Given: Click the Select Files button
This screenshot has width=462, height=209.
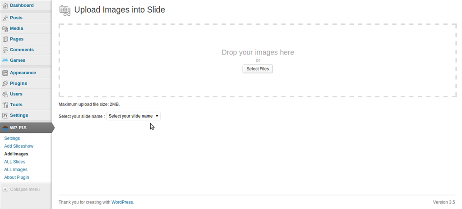Looking at the screenshot, I should 258,69.
